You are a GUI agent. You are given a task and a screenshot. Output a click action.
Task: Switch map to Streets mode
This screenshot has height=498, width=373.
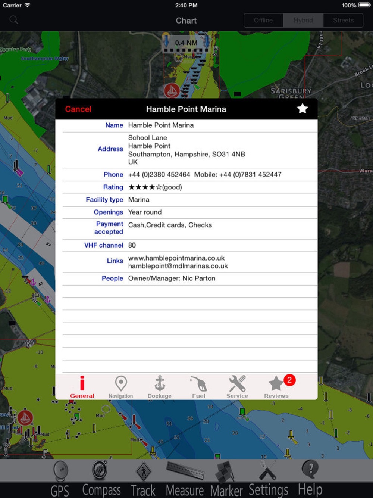tap(343, 21)
